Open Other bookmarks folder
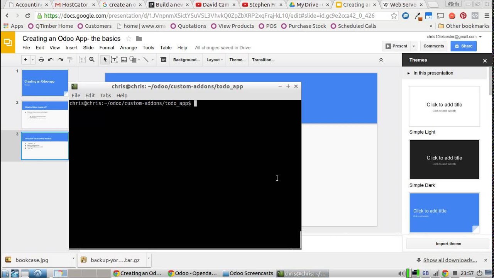 coord(464,26)
